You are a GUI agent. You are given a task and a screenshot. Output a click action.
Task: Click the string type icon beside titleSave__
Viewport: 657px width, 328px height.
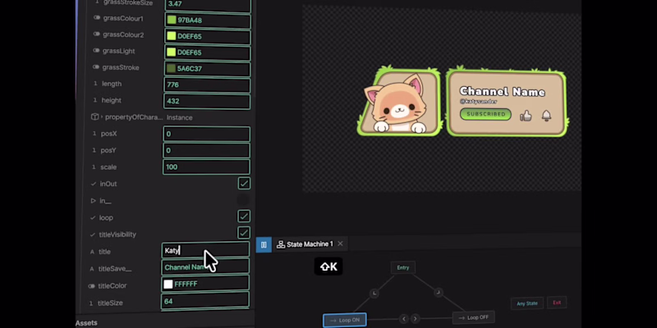pos(92,269)
